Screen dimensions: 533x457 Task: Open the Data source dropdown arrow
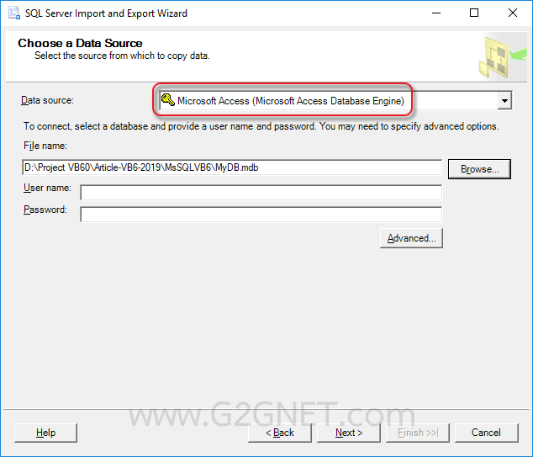[504, 100]
